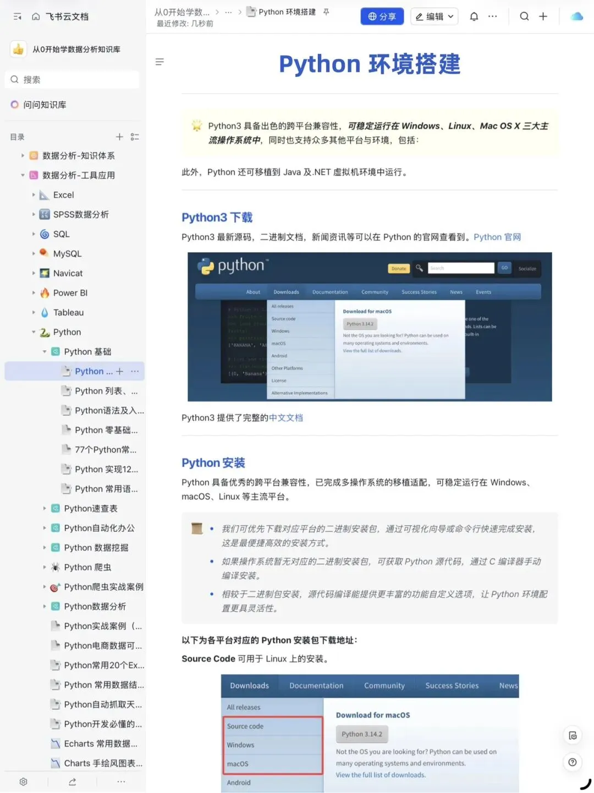Collapse the Python tree node

click(34, 332)
